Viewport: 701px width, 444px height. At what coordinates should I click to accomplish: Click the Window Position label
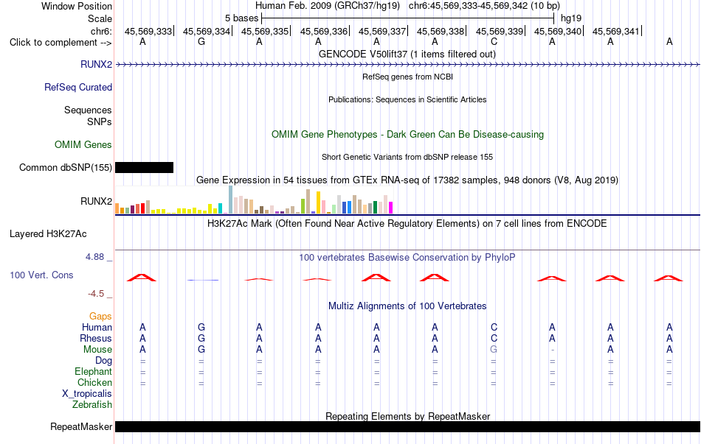click(x=77, y=6)
